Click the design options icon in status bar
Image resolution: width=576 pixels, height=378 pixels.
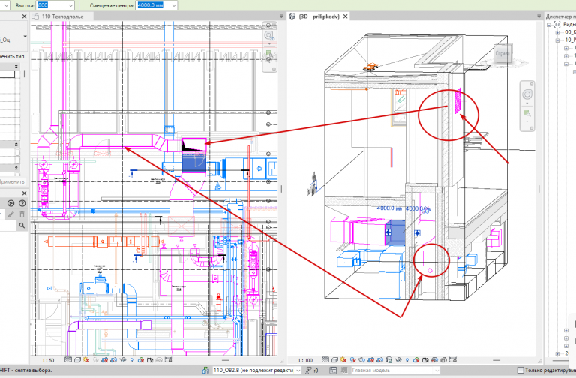(333, 370)
